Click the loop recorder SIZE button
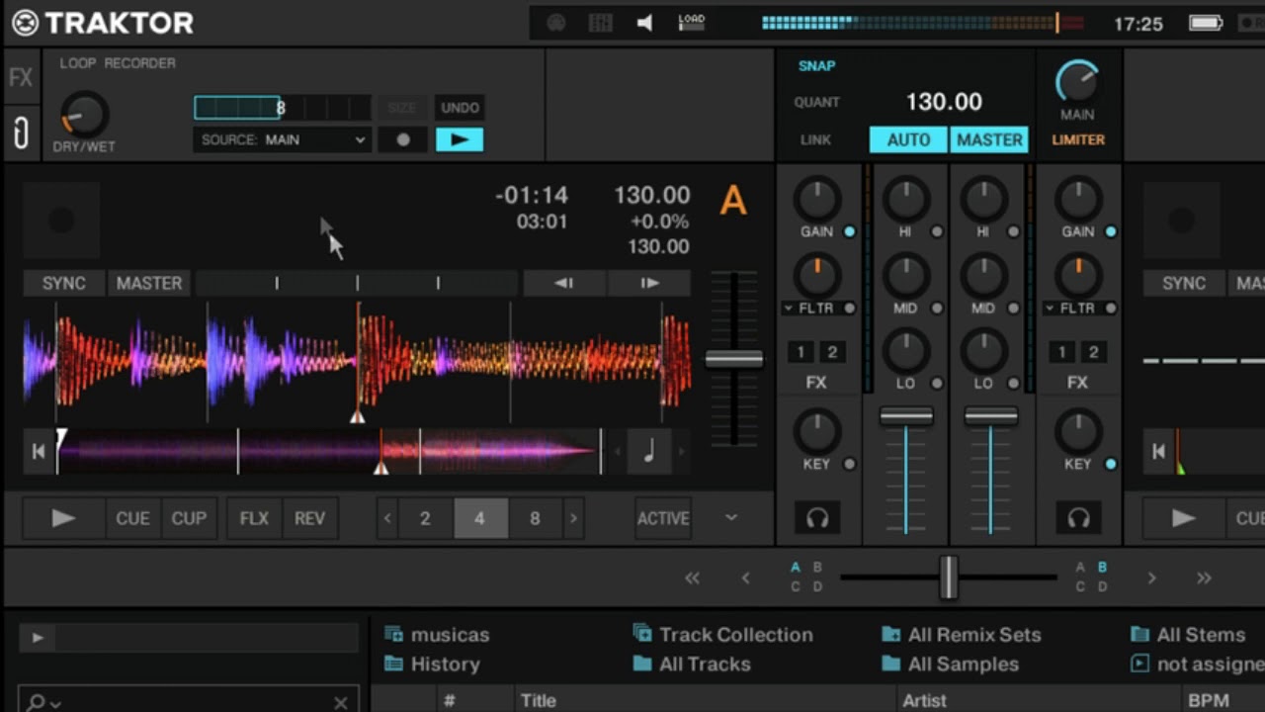1265x712 pixels. 402,108
